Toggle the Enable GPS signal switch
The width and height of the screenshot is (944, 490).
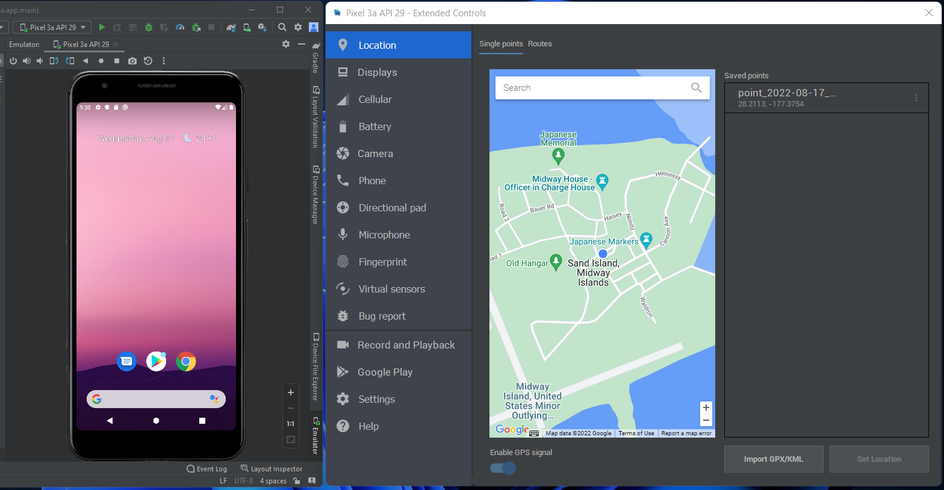(503, 468)
